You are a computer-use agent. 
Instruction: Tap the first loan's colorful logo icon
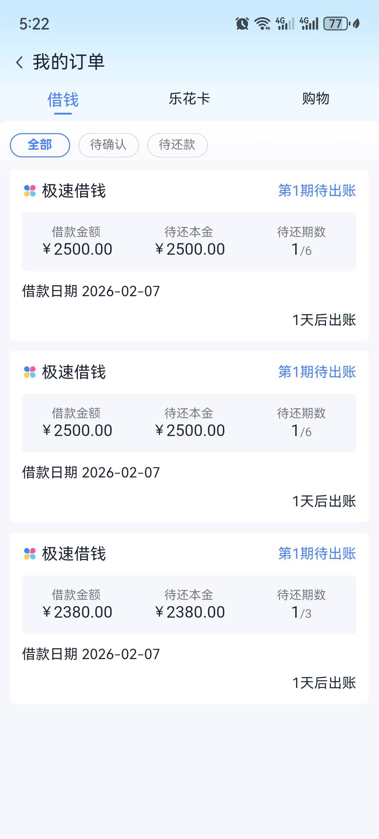(x=30, y=191)
